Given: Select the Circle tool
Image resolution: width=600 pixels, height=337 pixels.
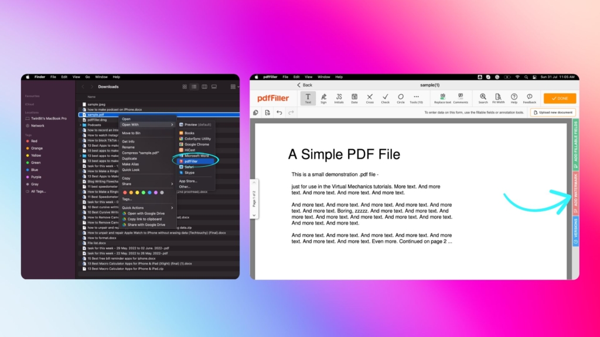Looking at the screenshot, I should [x=401, y=98].
